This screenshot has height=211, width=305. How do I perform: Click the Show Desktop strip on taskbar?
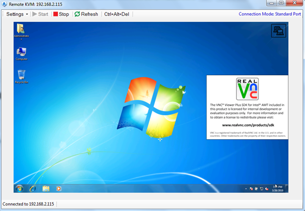pos(287,189)
